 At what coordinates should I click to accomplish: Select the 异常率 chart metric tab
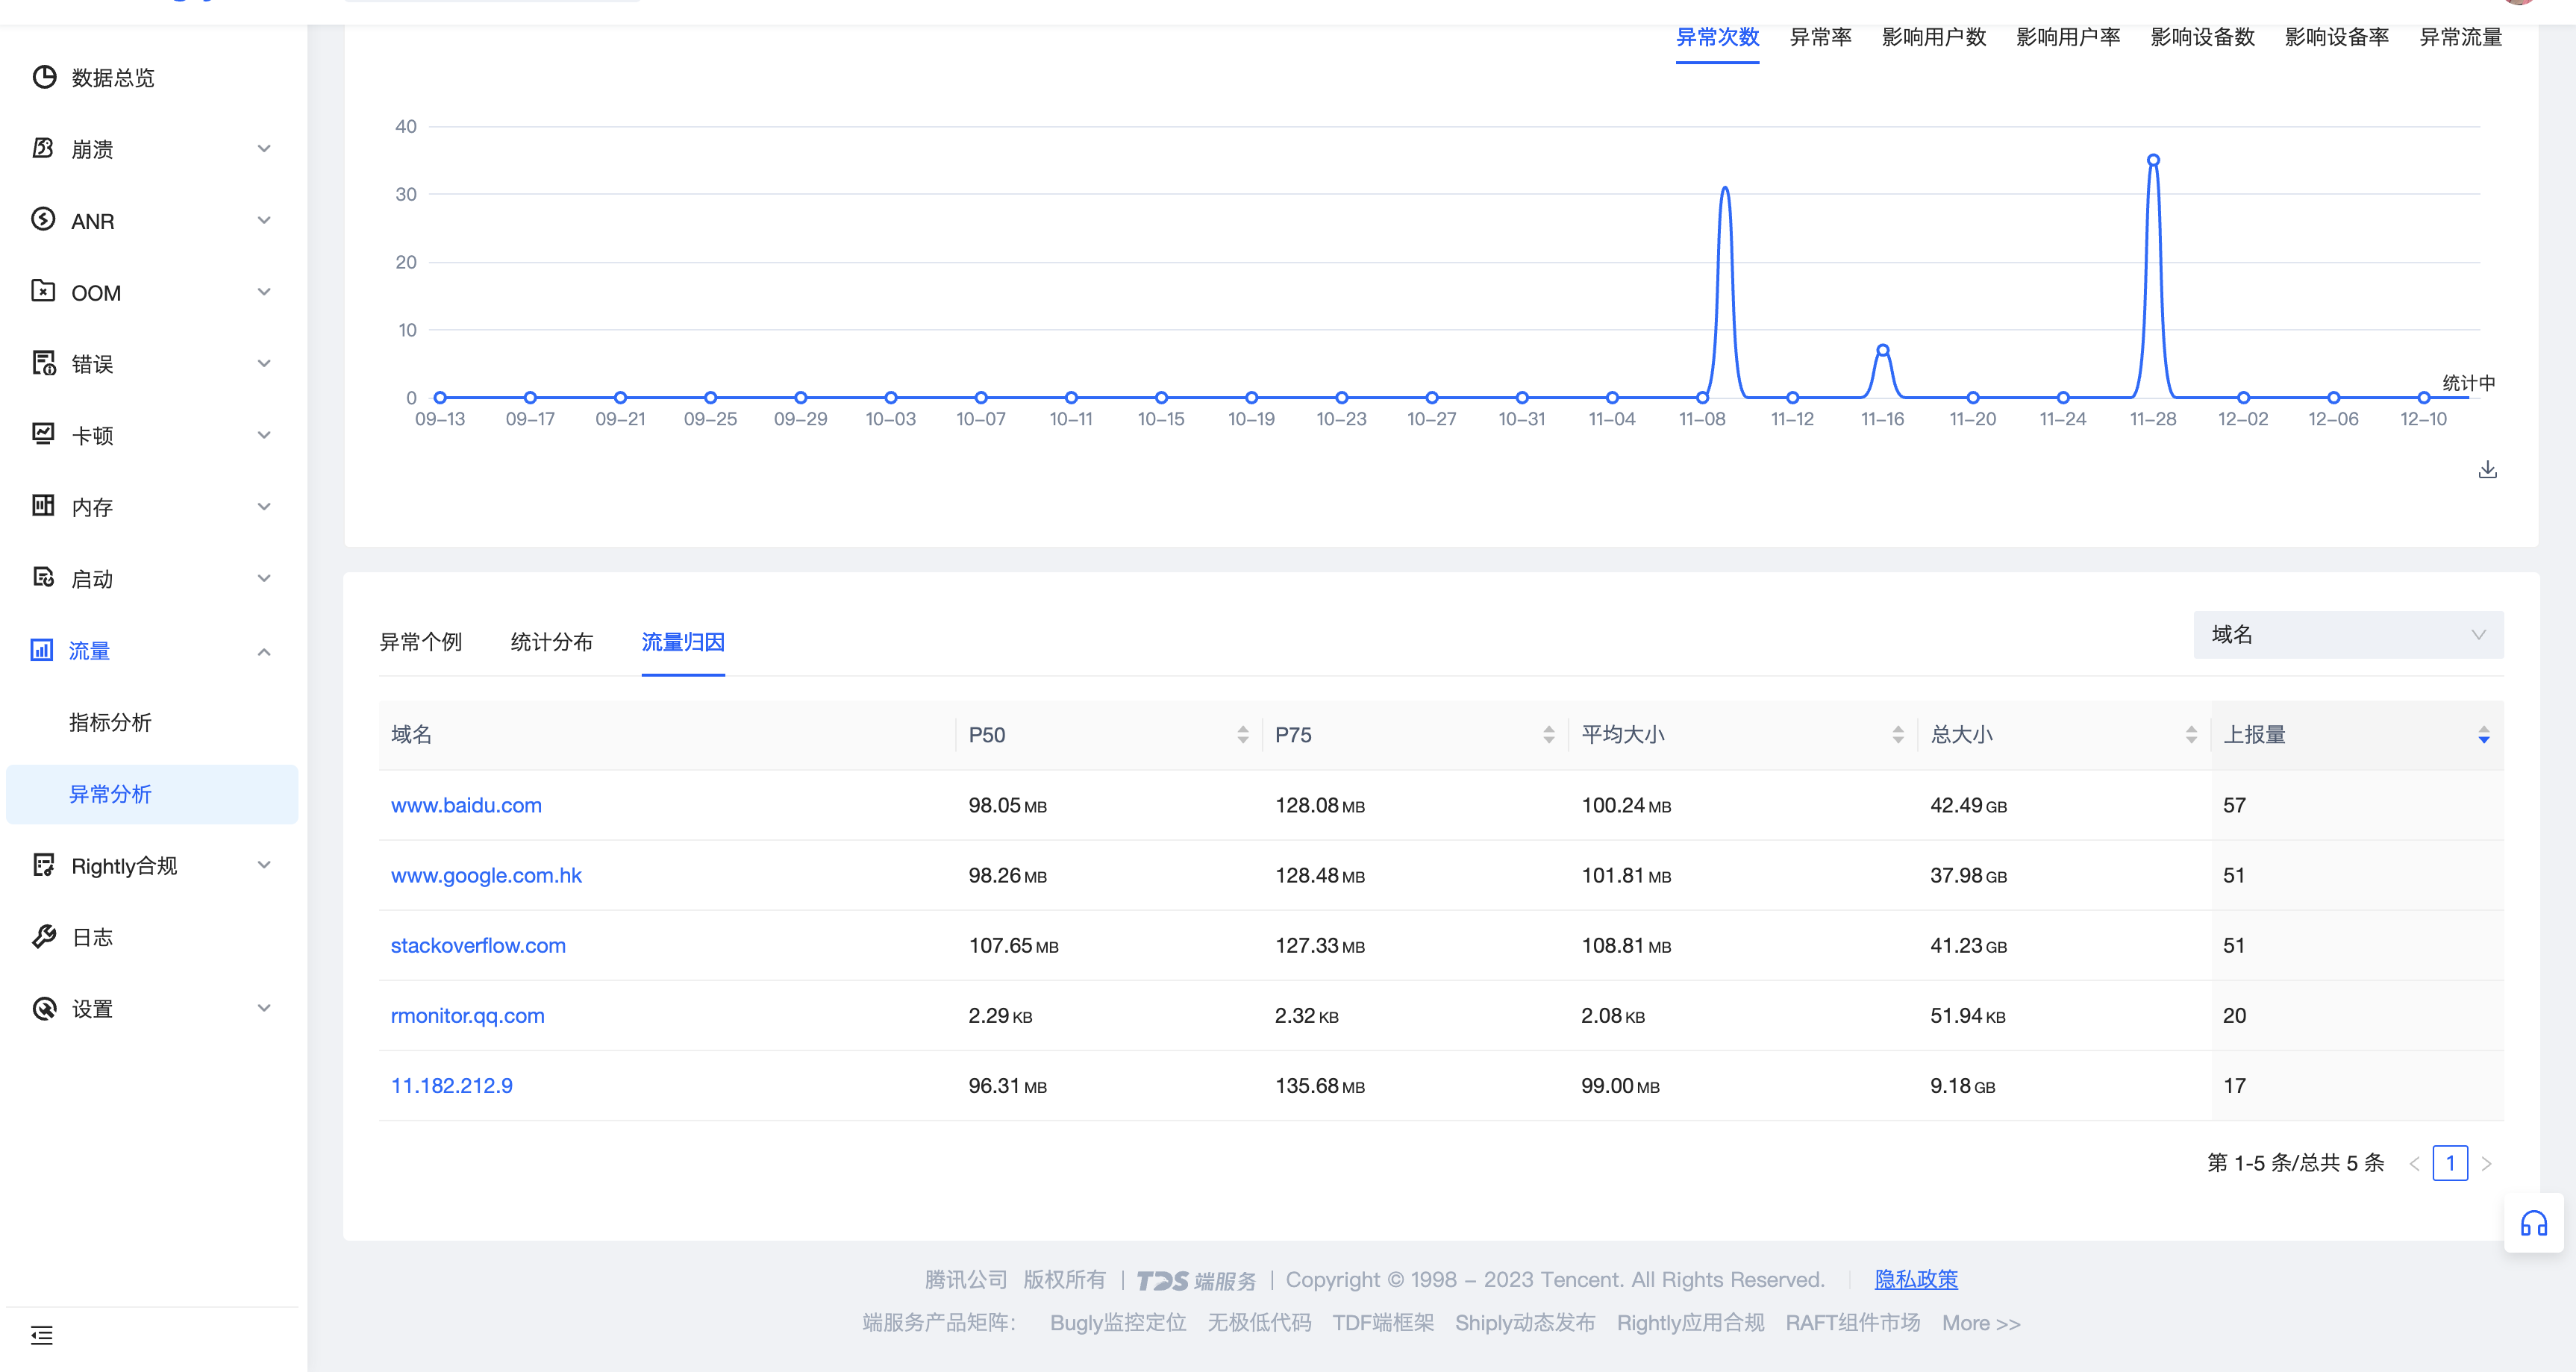1820,37
